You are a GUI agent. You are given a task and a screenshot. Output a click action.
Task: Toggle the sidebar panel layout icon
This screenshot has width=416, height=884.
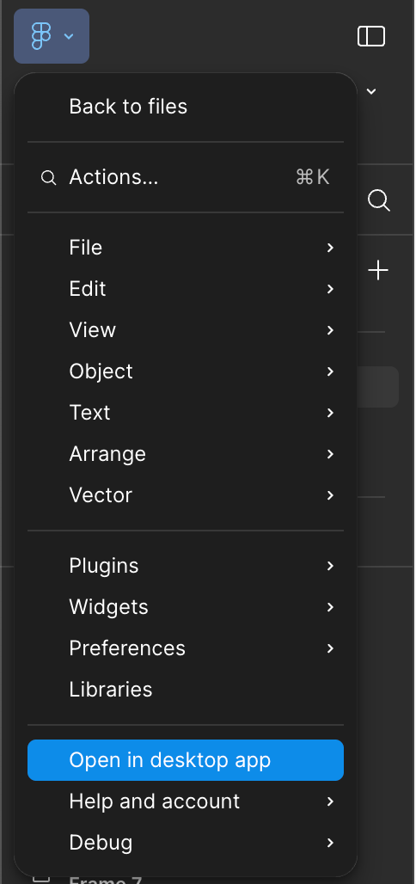click(x=371, y=36)
